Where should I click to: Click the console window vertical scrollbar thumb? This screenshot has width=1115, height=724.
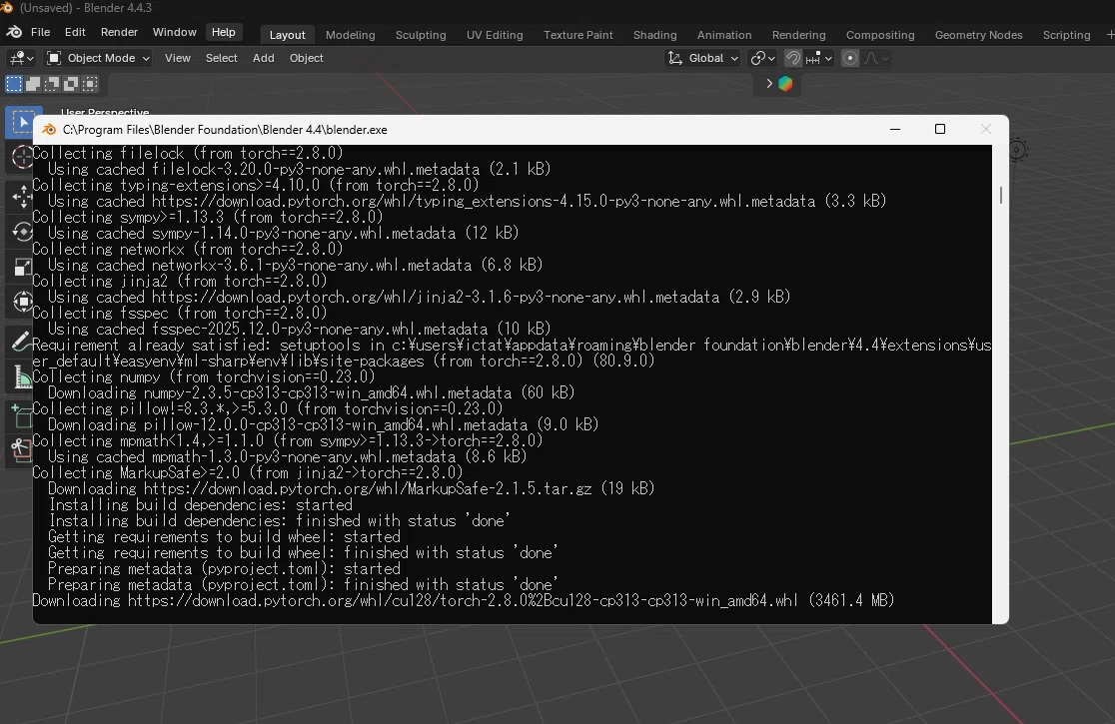pyautogui.click(x=1000, y=195)
